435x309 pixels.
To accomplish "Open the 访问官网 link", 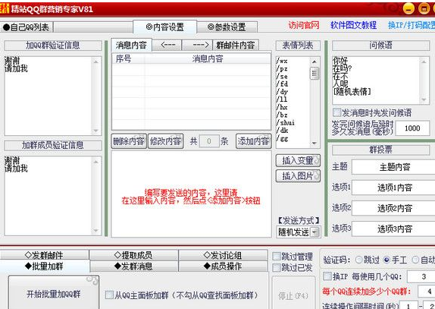I will (304, 25).
